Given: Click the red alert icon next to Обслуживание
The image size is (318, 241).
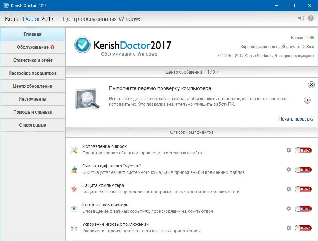Looking at the screenshot, I should [x=52, y=47].
